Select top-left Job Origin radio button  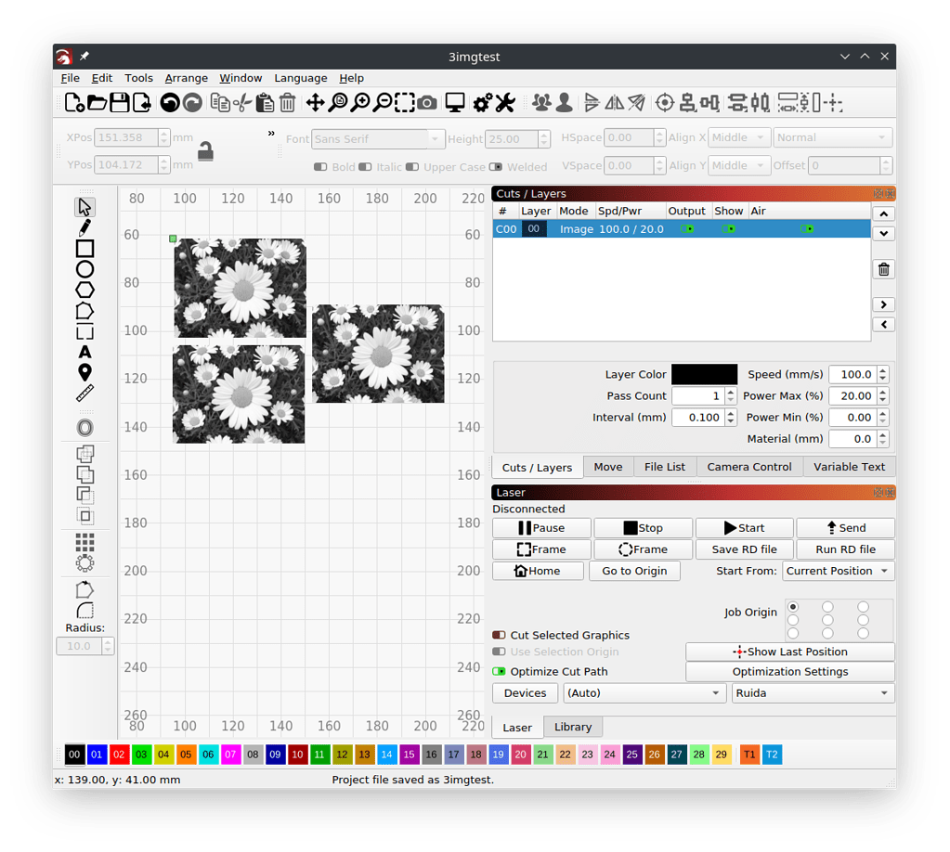tap(793, 606)
